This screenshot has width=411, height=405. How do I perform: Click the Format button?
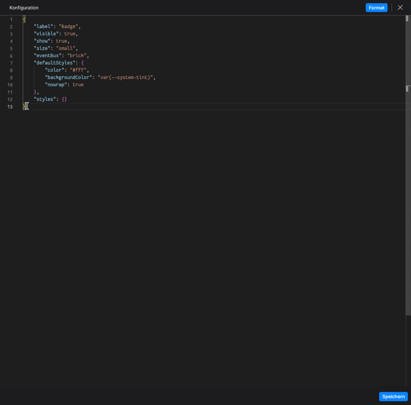(376, 8)
